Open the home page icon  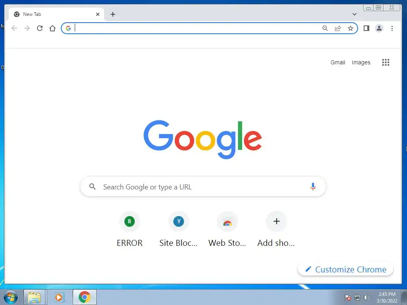tap(52, 28)
